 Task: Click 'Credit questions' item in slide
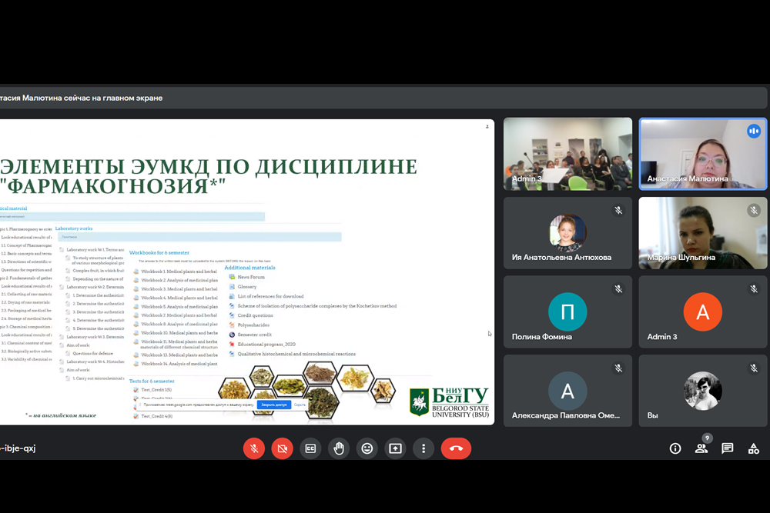point(256,315)
